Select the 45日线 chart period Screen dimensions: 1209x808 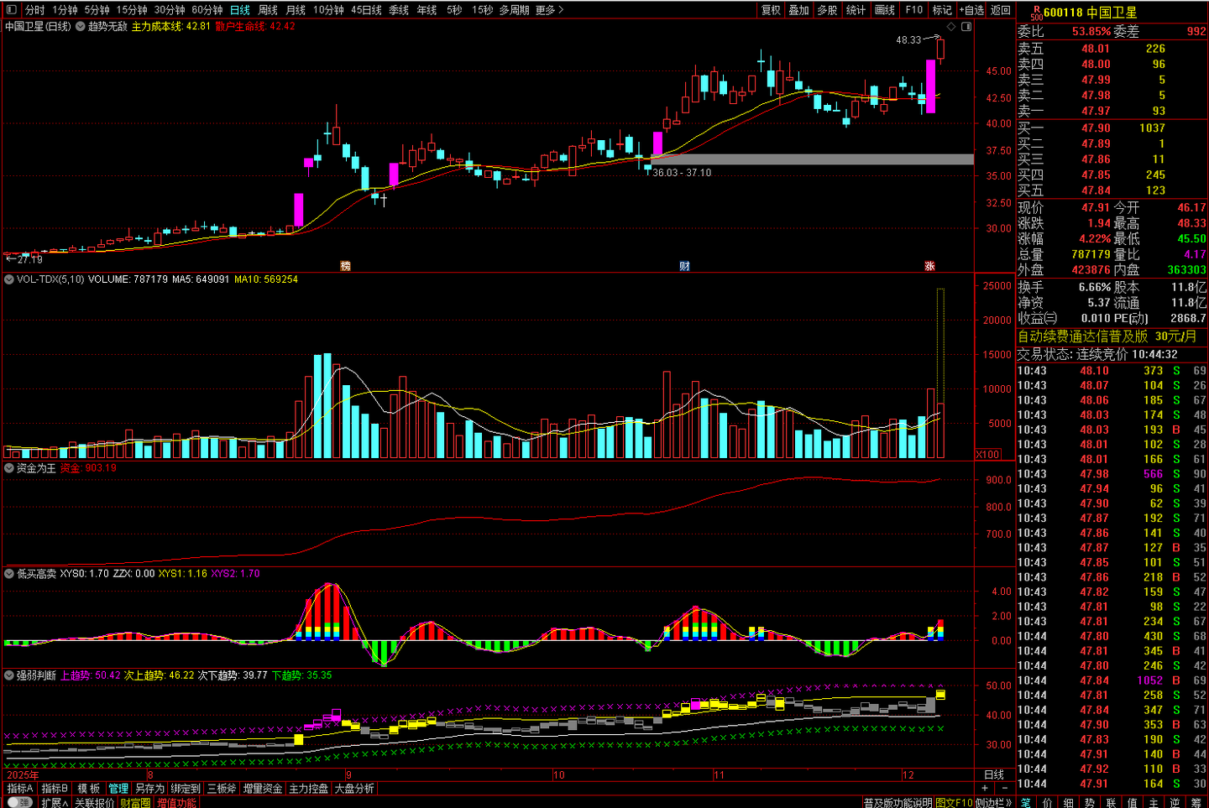pos(366,10)
